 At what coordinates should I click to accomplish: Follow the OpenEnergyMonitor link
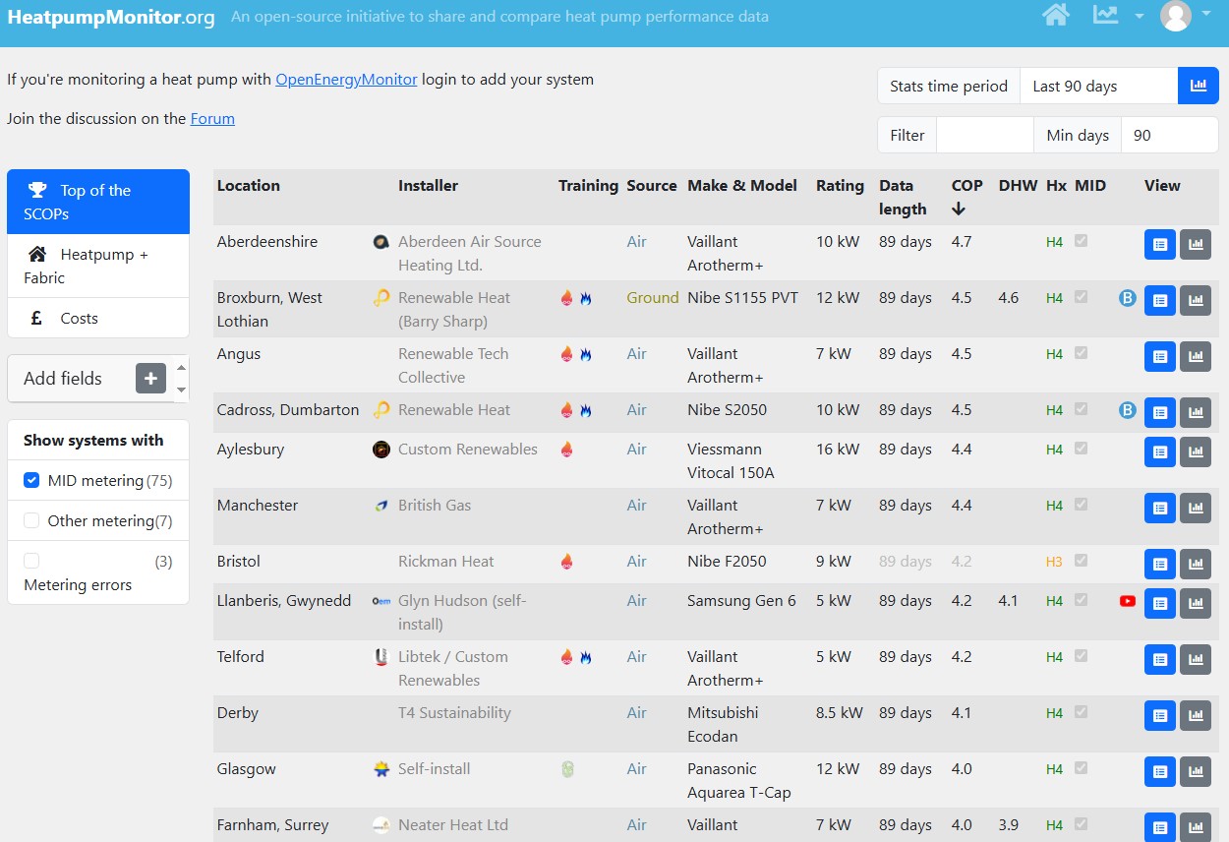click(x=346, y=79)
